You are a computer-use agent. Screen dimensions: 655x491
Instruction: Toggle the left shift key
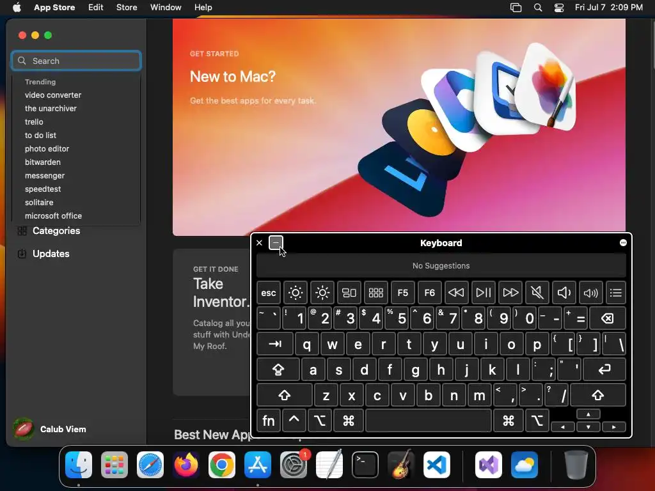tap(285, 395)
